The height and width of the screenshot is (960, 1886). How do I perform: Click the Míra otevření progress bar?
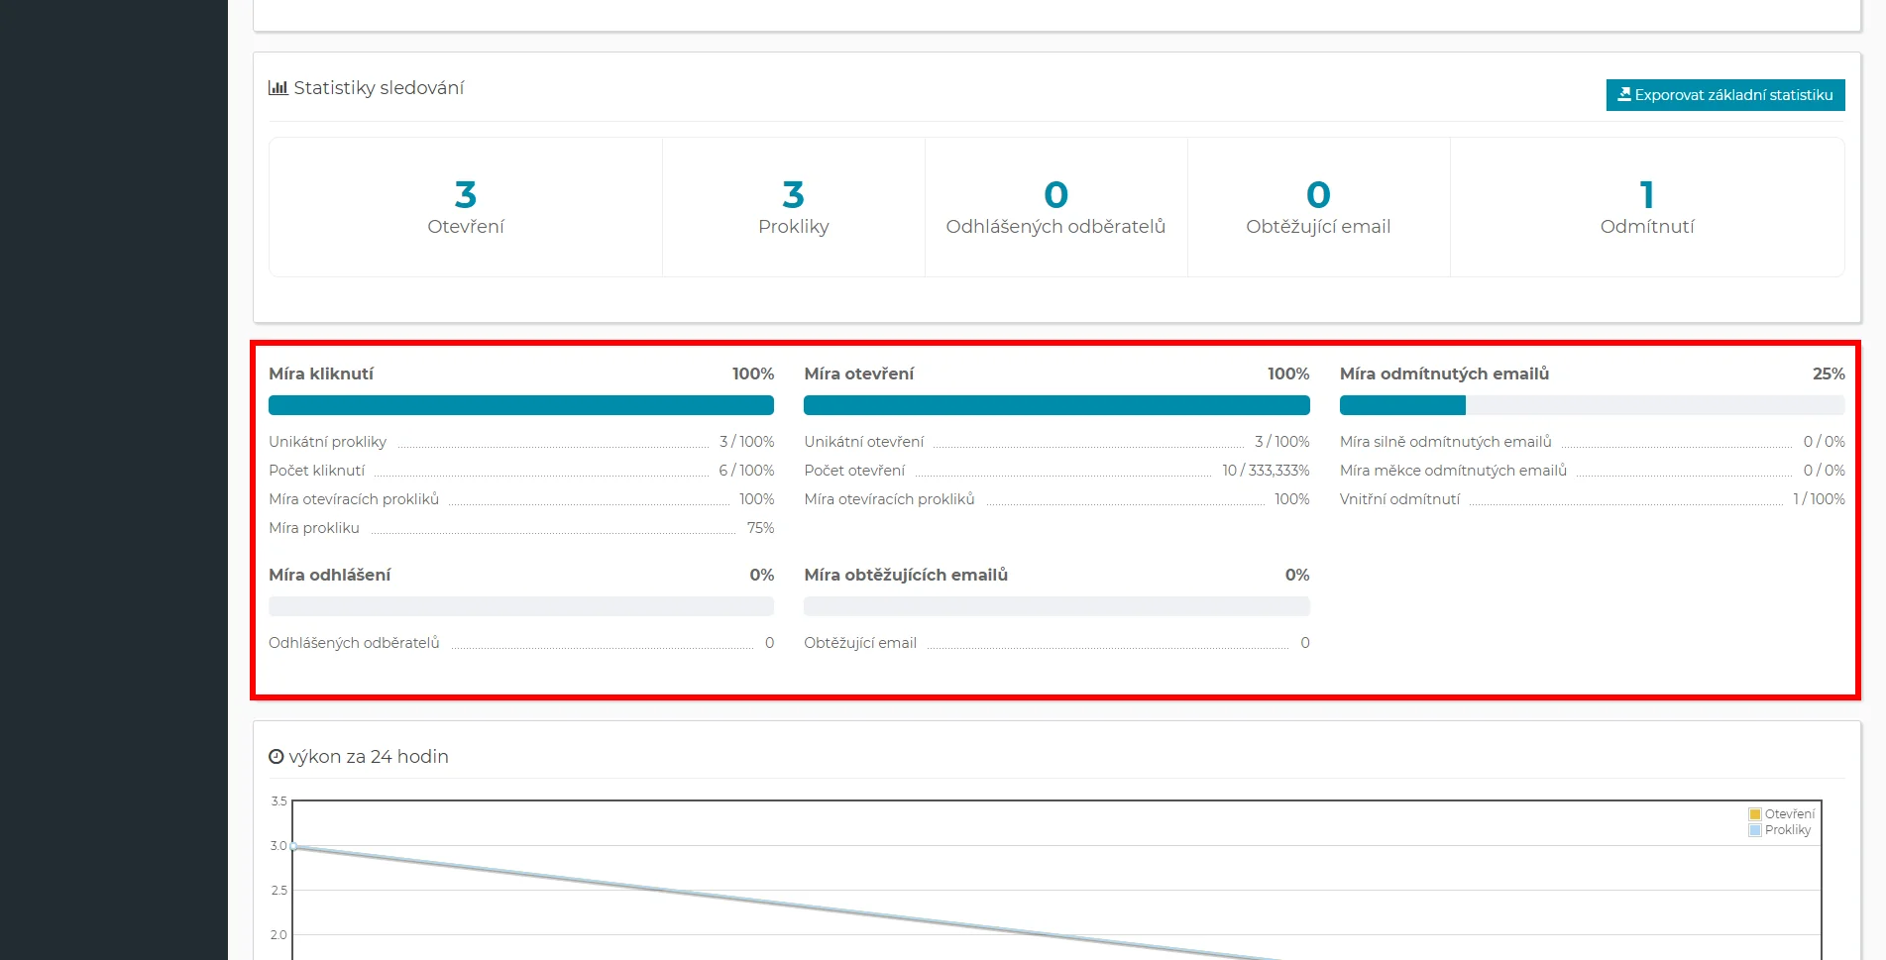pyautogui.click(x=1056, y=405)
